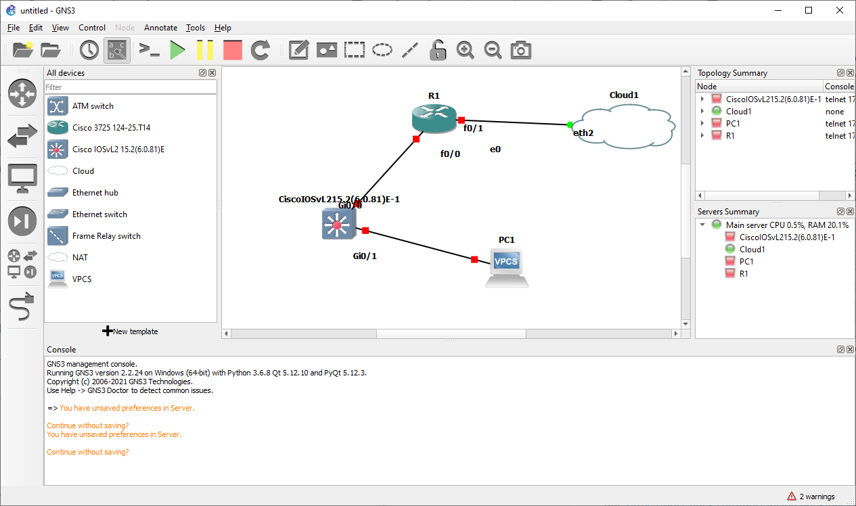Click the 2 warnings status indicator
856x506 pixels.
pos(811,497)
